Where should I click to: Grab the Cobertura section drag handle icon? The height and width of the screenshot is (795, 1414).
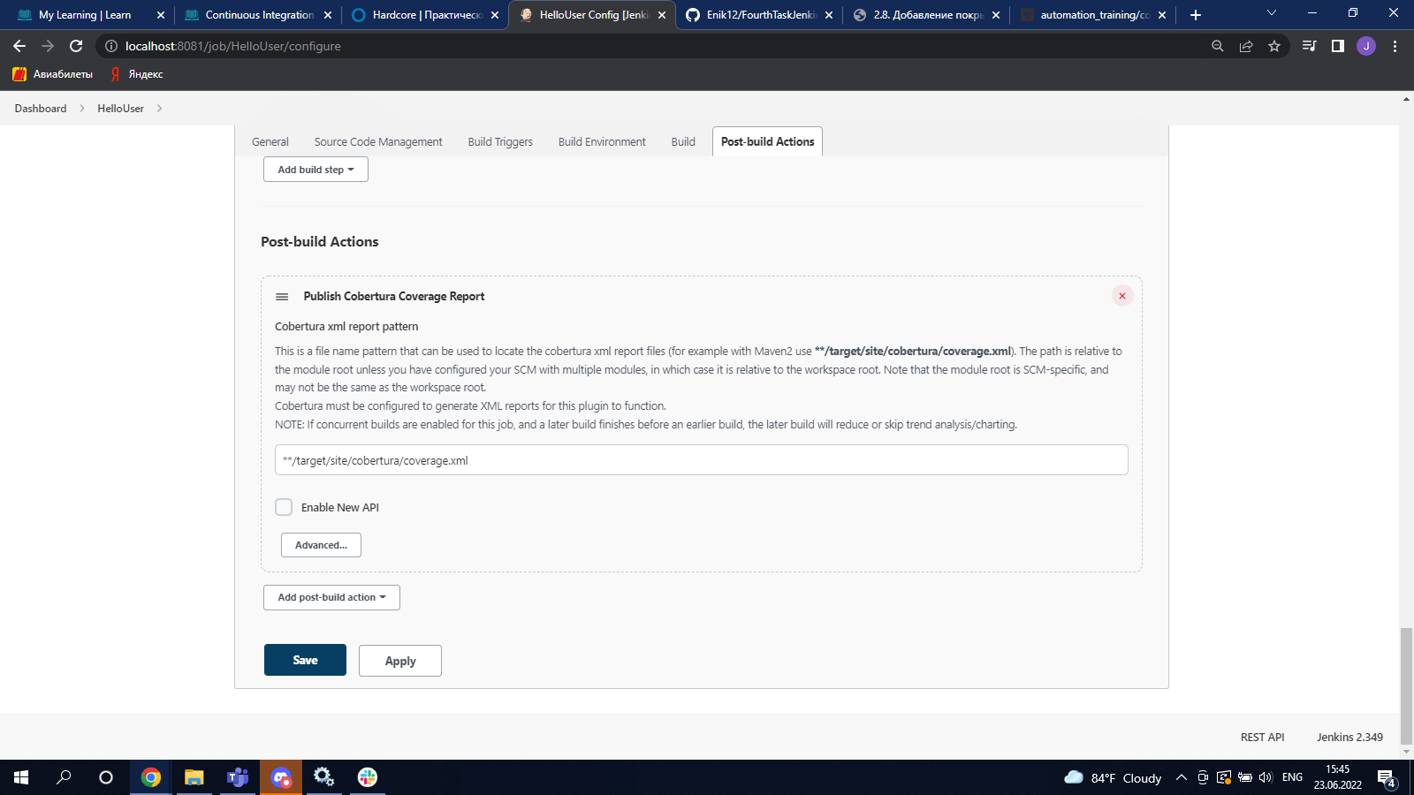click(282, 297)
